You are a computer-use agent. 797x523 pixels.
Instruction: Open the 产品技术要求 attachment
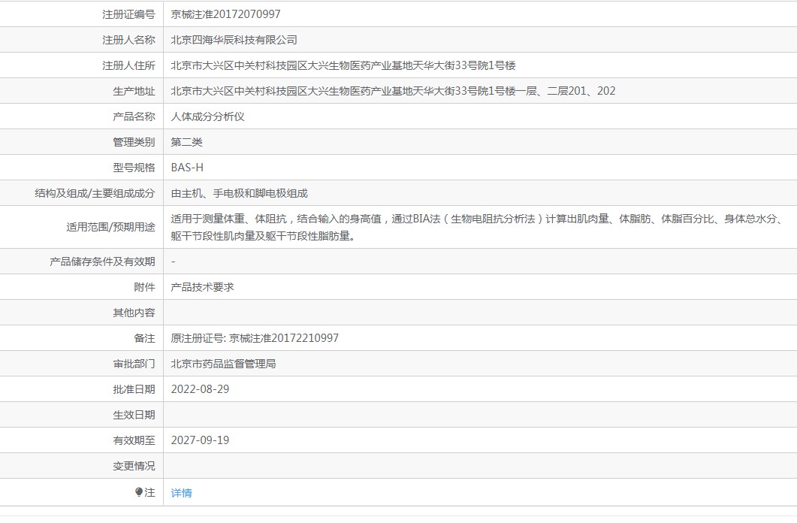[202, 287]
